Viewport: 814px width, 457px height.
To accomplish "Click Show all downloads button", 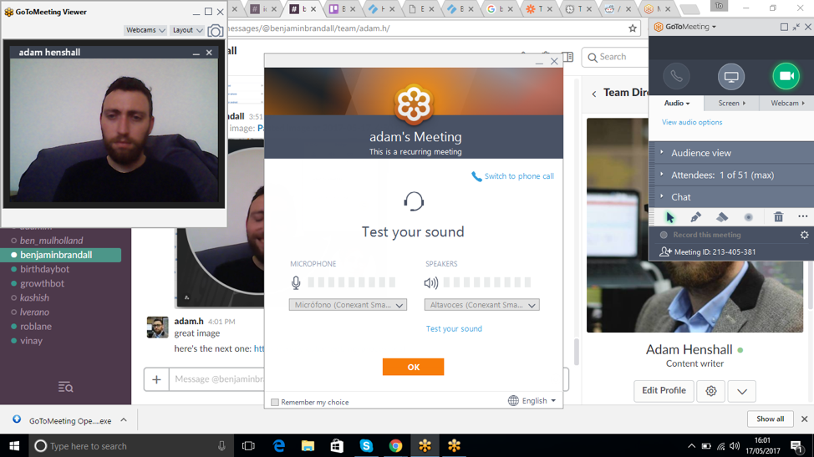I will click(770, 419).
